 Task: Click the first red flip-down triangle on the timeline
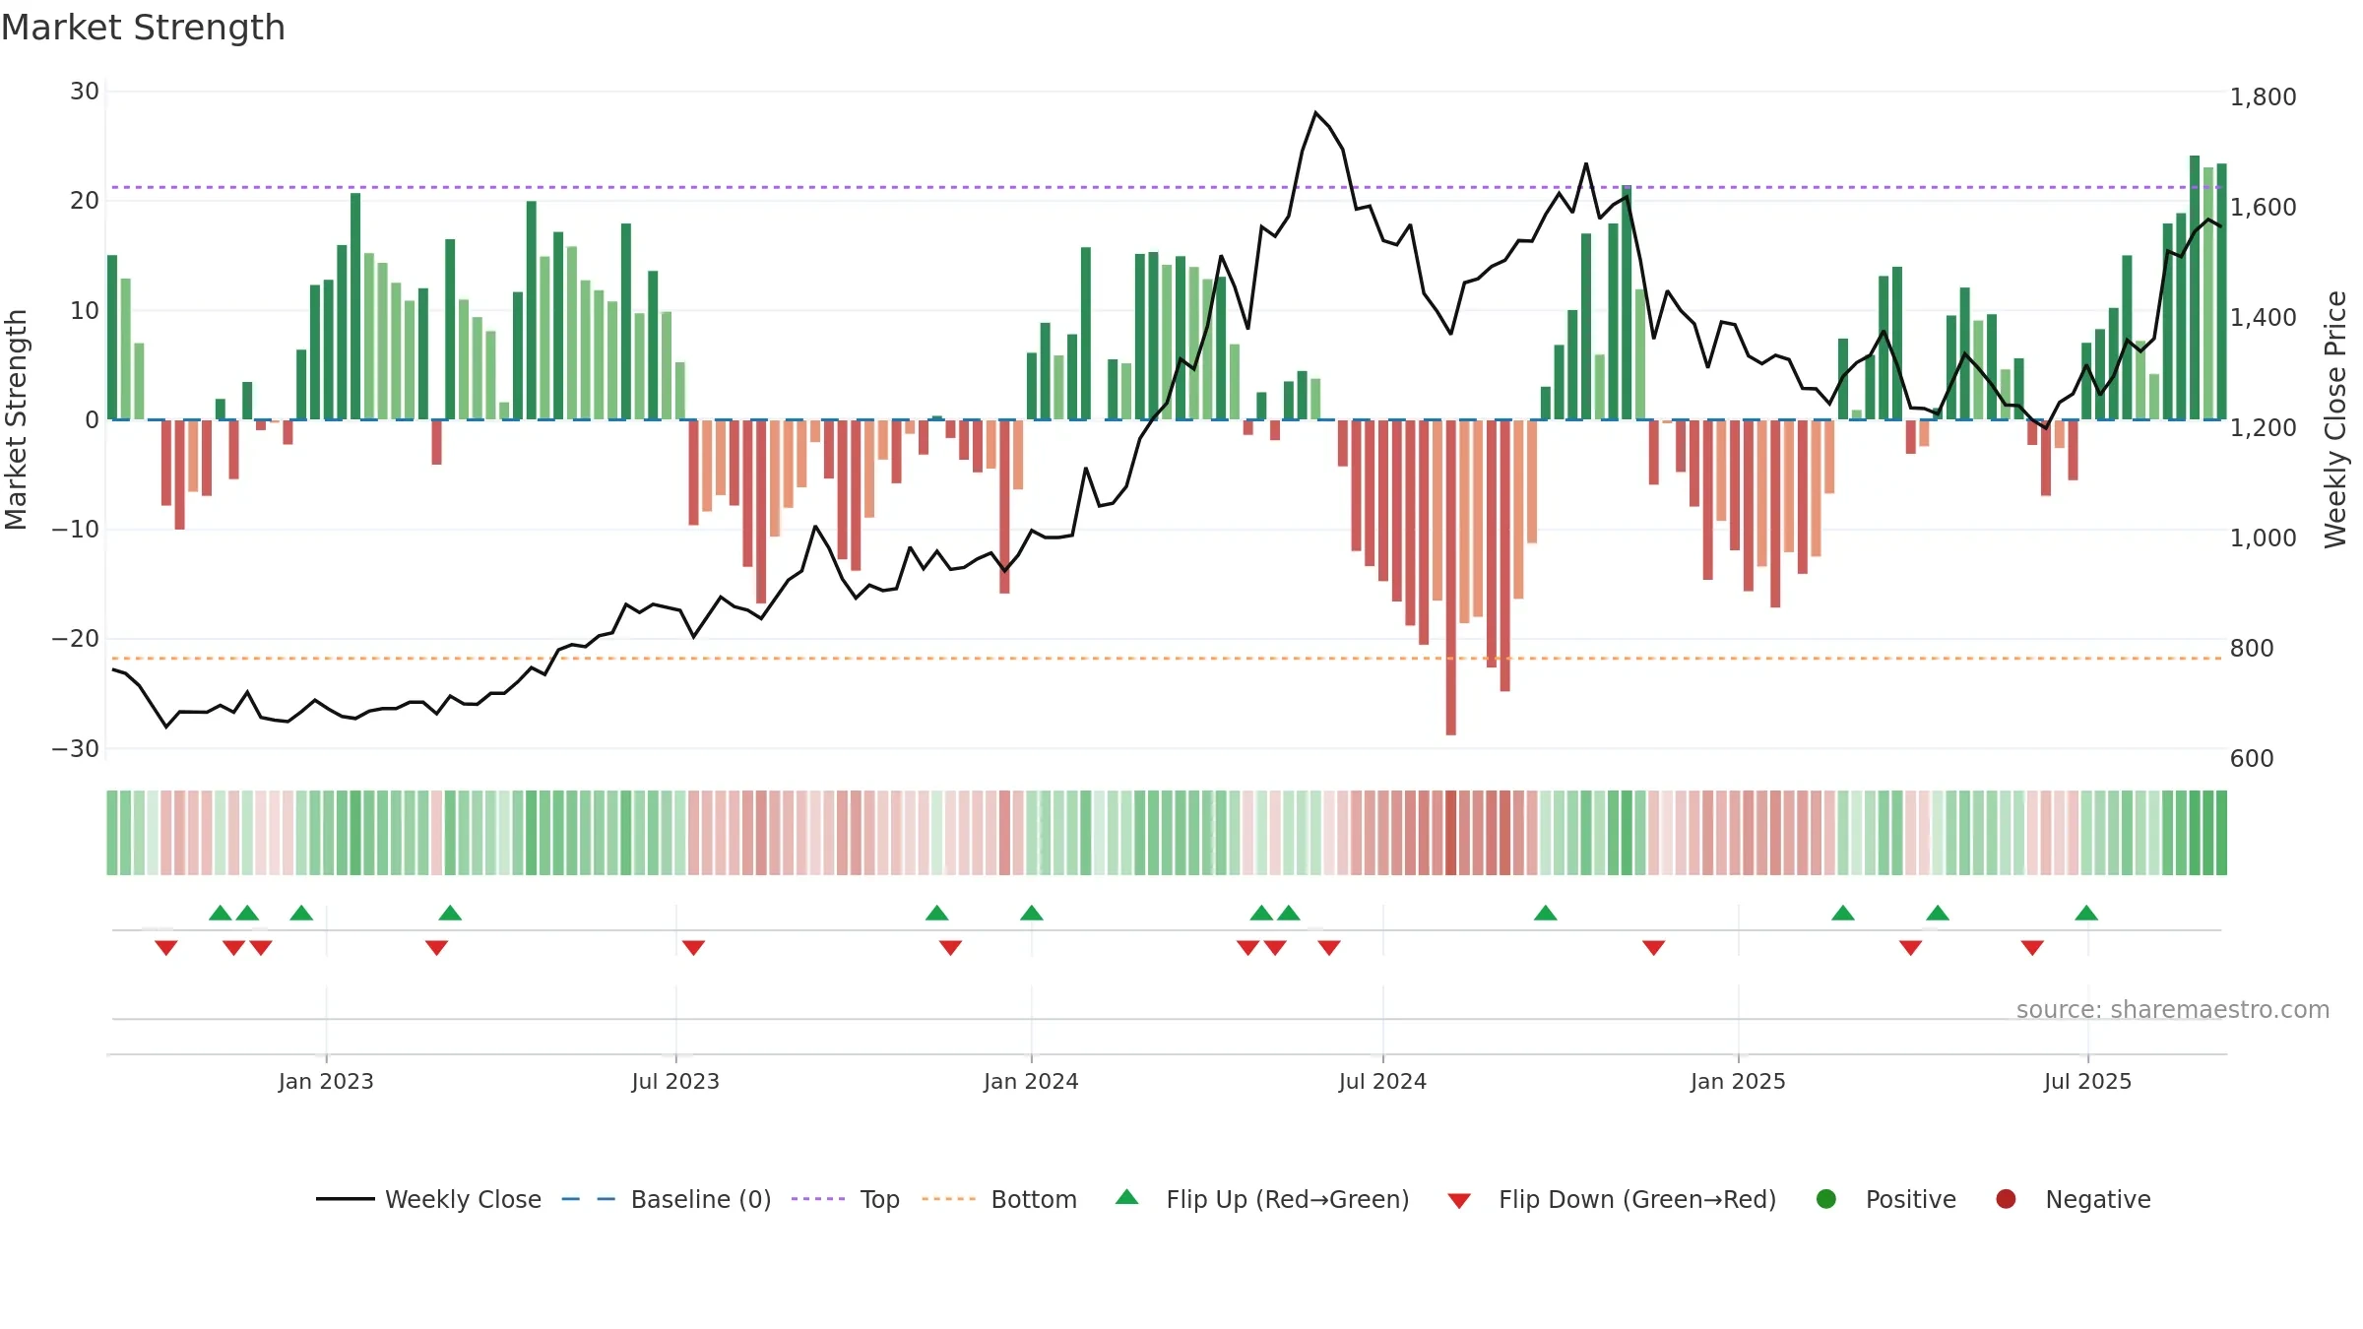[166, 947]
